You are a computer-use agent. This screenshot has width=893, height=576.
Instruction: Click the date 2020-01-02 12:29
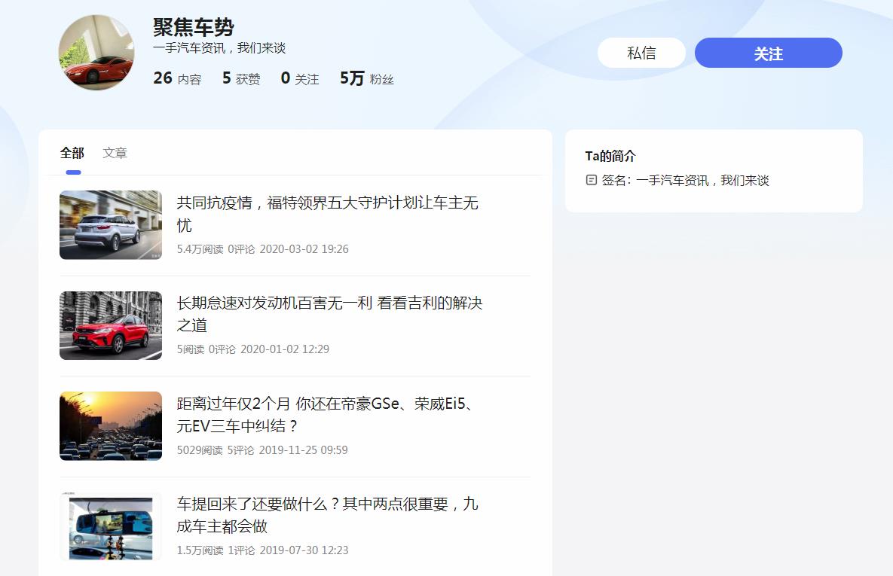click(285, 349)
